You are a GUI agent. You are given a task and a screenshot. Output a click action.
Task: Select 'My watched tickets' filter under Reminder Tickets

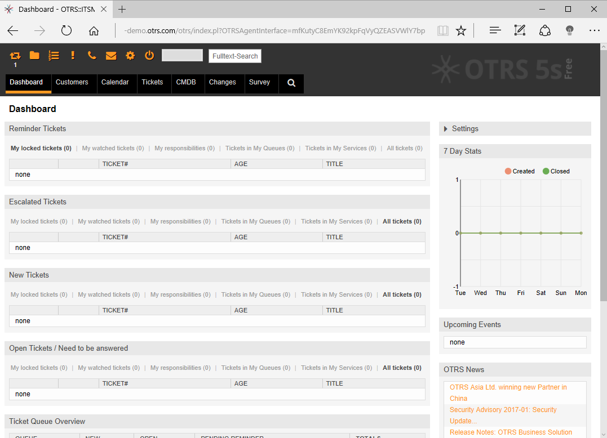[x=113, y=149]
